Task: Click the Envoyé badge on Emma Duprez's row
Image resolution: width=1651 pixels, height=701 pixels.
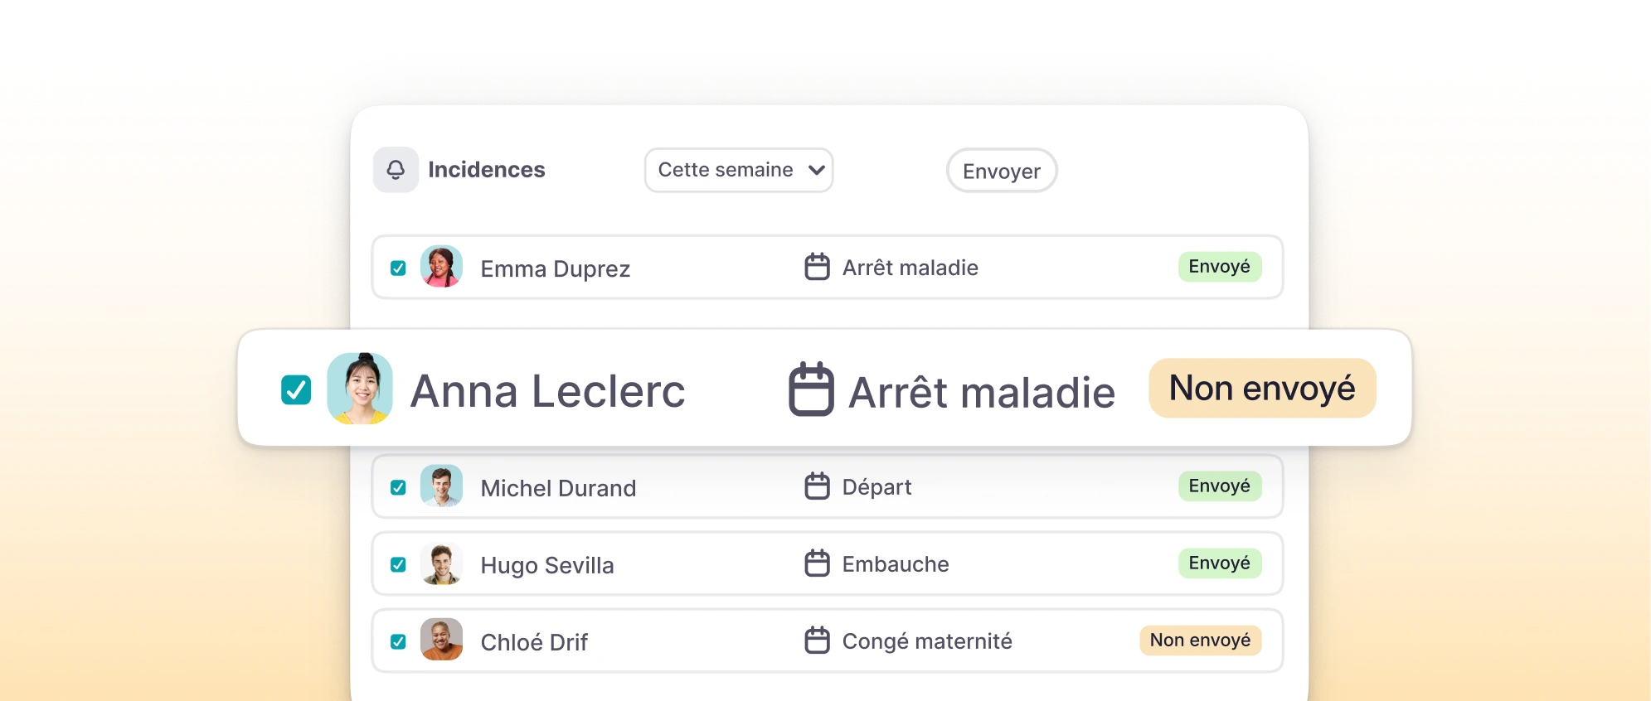Action: 1219,267
